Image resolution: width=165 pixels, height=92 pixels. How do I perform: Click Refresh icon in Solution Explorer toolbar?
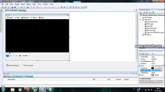coord(147,13)
